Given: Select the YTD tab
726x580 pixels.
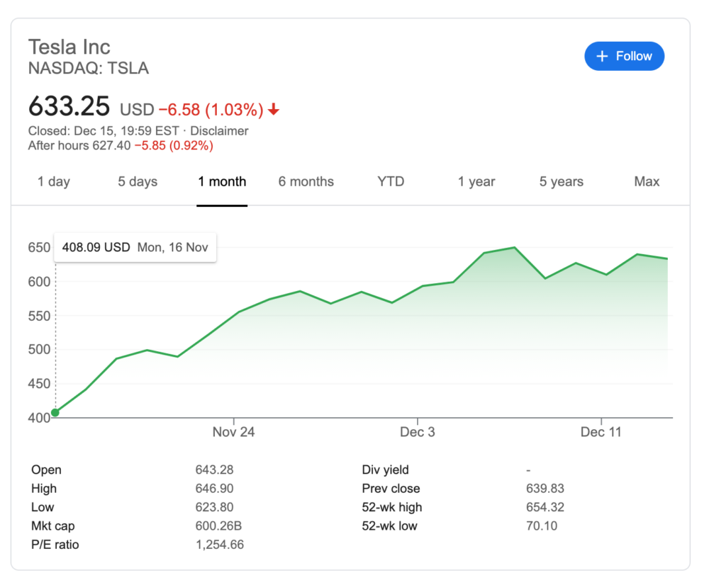Looking at the screenshot, I should click(391, 182).
